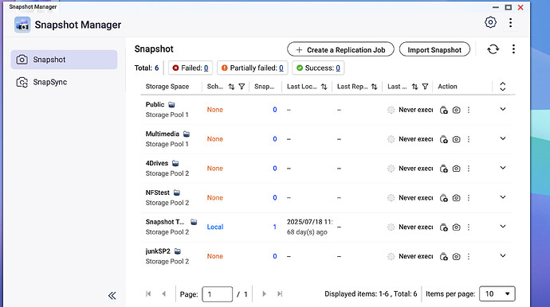
Task: Expand the junkSP2 row details
Action: coord(503,256)
